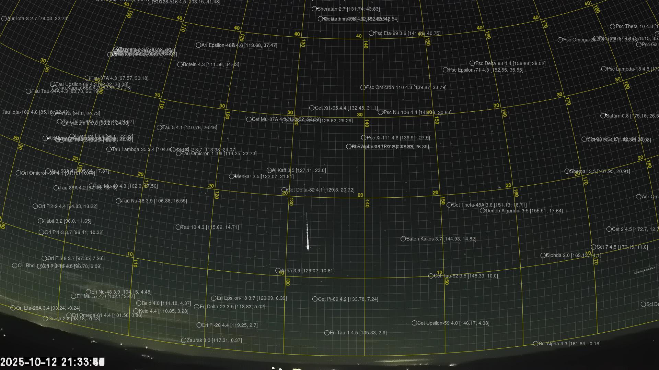Click the bright meteor streak trail
The height and width of the screenshot is (370, 659).
(x=307, y=235)
